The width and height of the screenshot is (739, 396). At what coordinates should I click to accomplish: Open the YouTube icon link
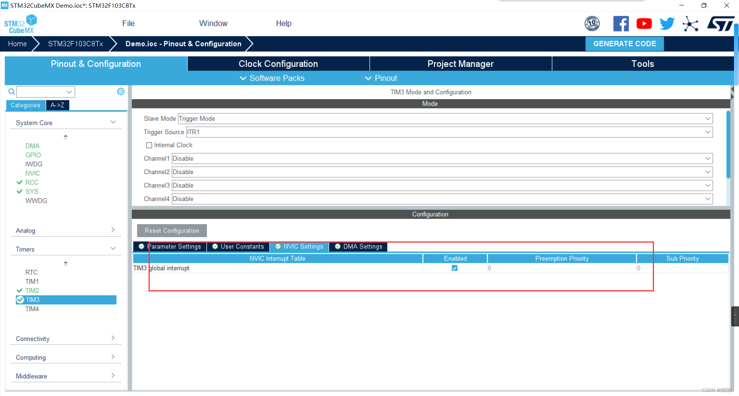[644, 24]
